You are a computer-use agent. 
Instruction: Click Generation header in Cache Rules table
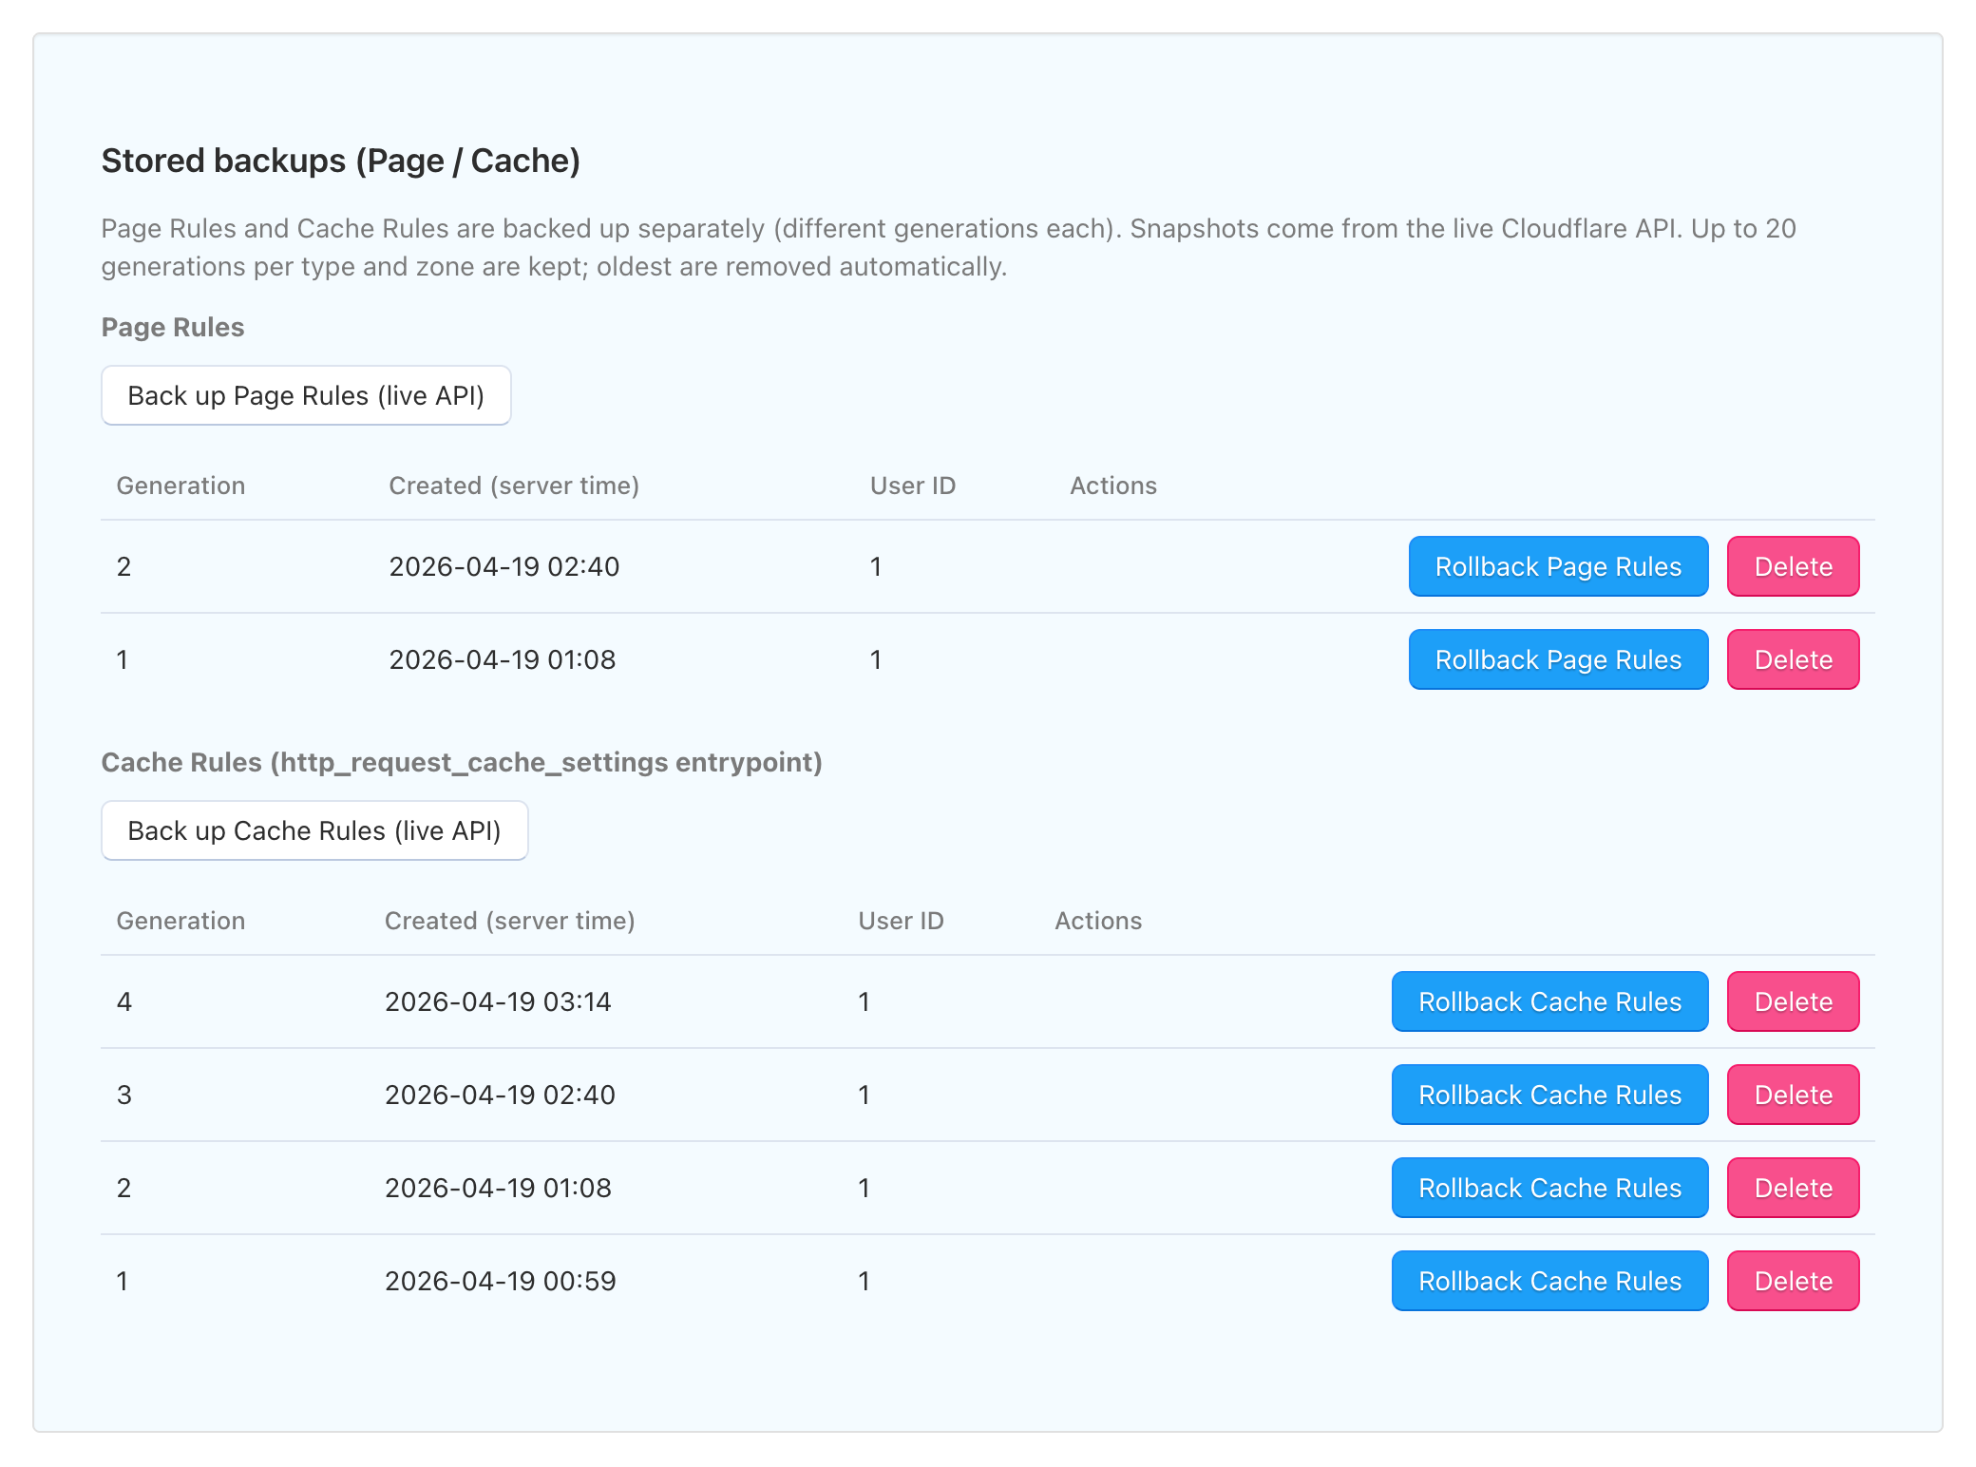[x=180, y=921]
